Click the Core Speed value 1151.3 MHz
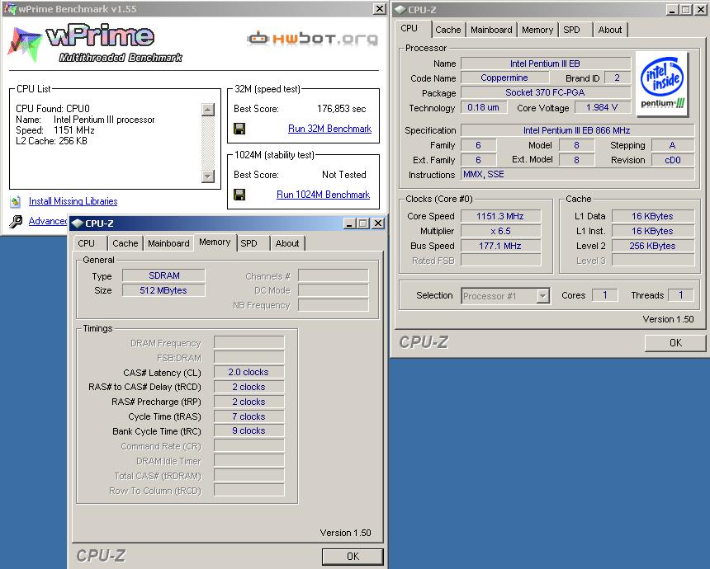The width and height of the screenshot is (710, 569). pos(500,216)
